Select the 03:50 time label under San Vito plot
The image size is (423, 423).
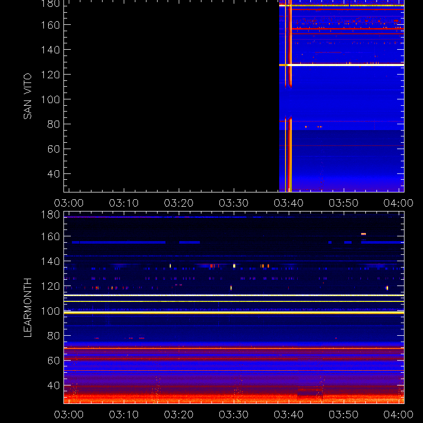(344, 203)
